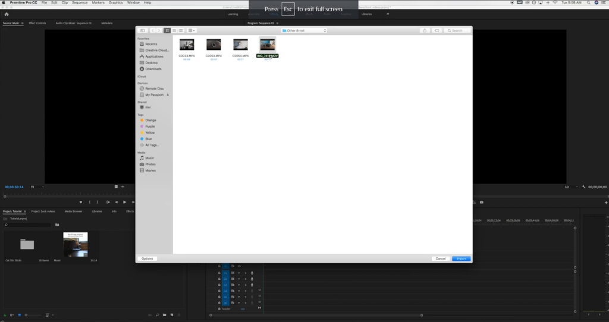
Task: Go forward in the file dialog
Action: [x=158, y=30]
